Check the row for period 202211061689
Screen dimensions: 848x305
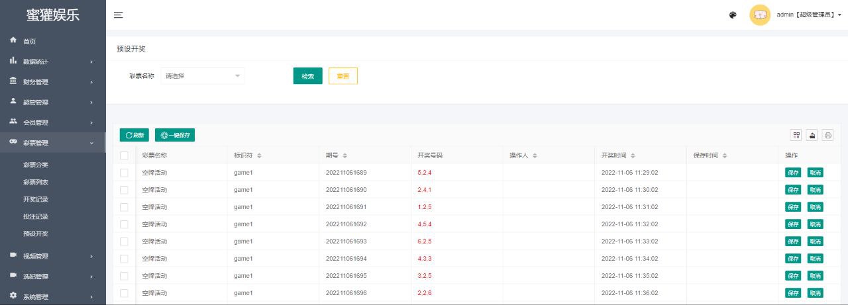(x=124, y=173)
